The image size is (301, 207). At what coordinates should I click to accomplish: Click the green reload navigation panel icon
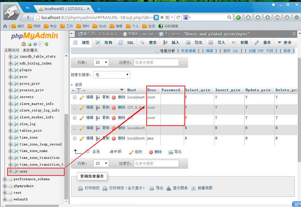pyautogui.click(x=46, y=44)
